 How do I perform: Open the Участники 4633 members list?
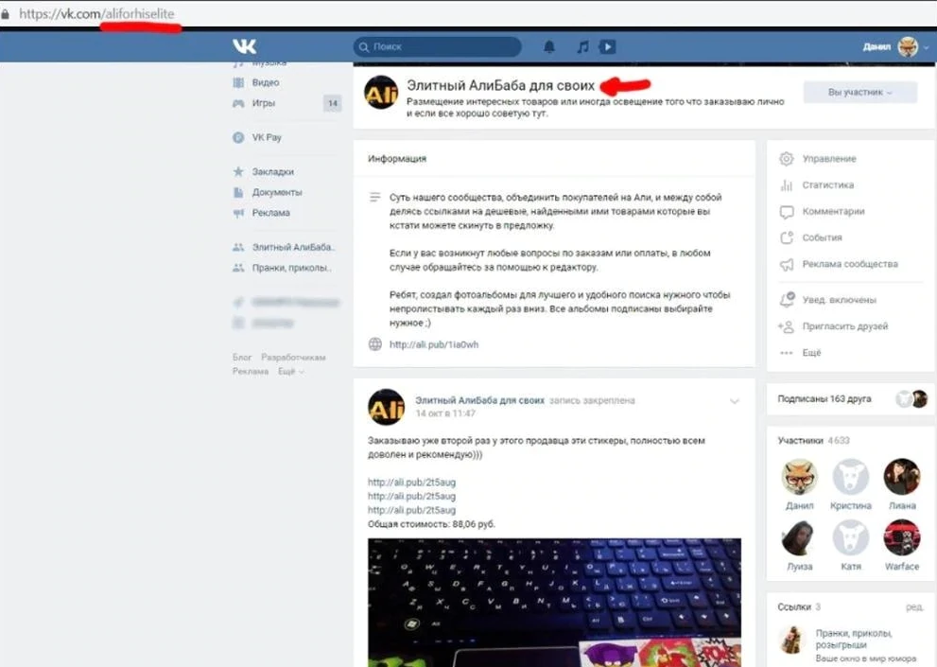click(813, 440)
